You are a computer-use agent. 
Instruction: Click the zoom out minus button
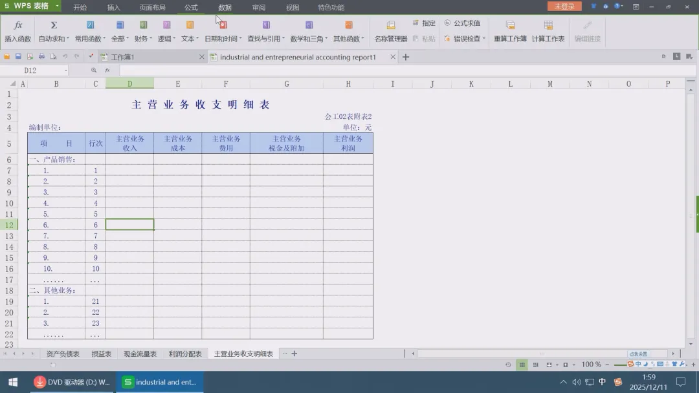point(607,365)
